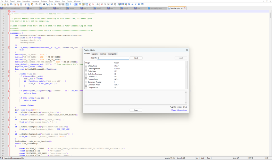Close the installer.php tab via its X
The image size is (272, 160).
pyautogui.click(x=185, y=8)
